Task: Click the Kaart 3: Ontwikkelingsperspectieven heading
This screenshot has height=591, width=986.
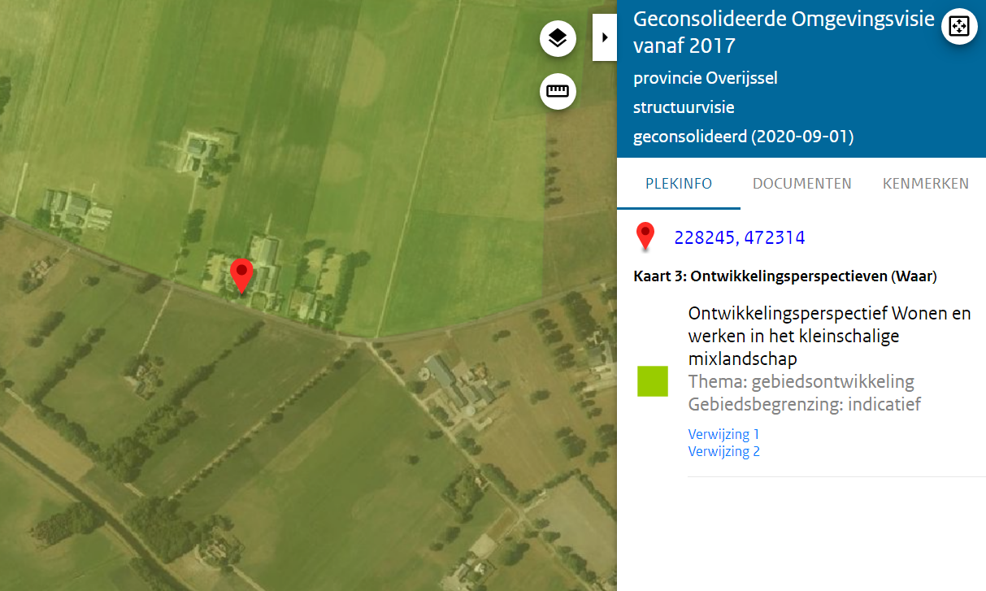Action: 785,276
